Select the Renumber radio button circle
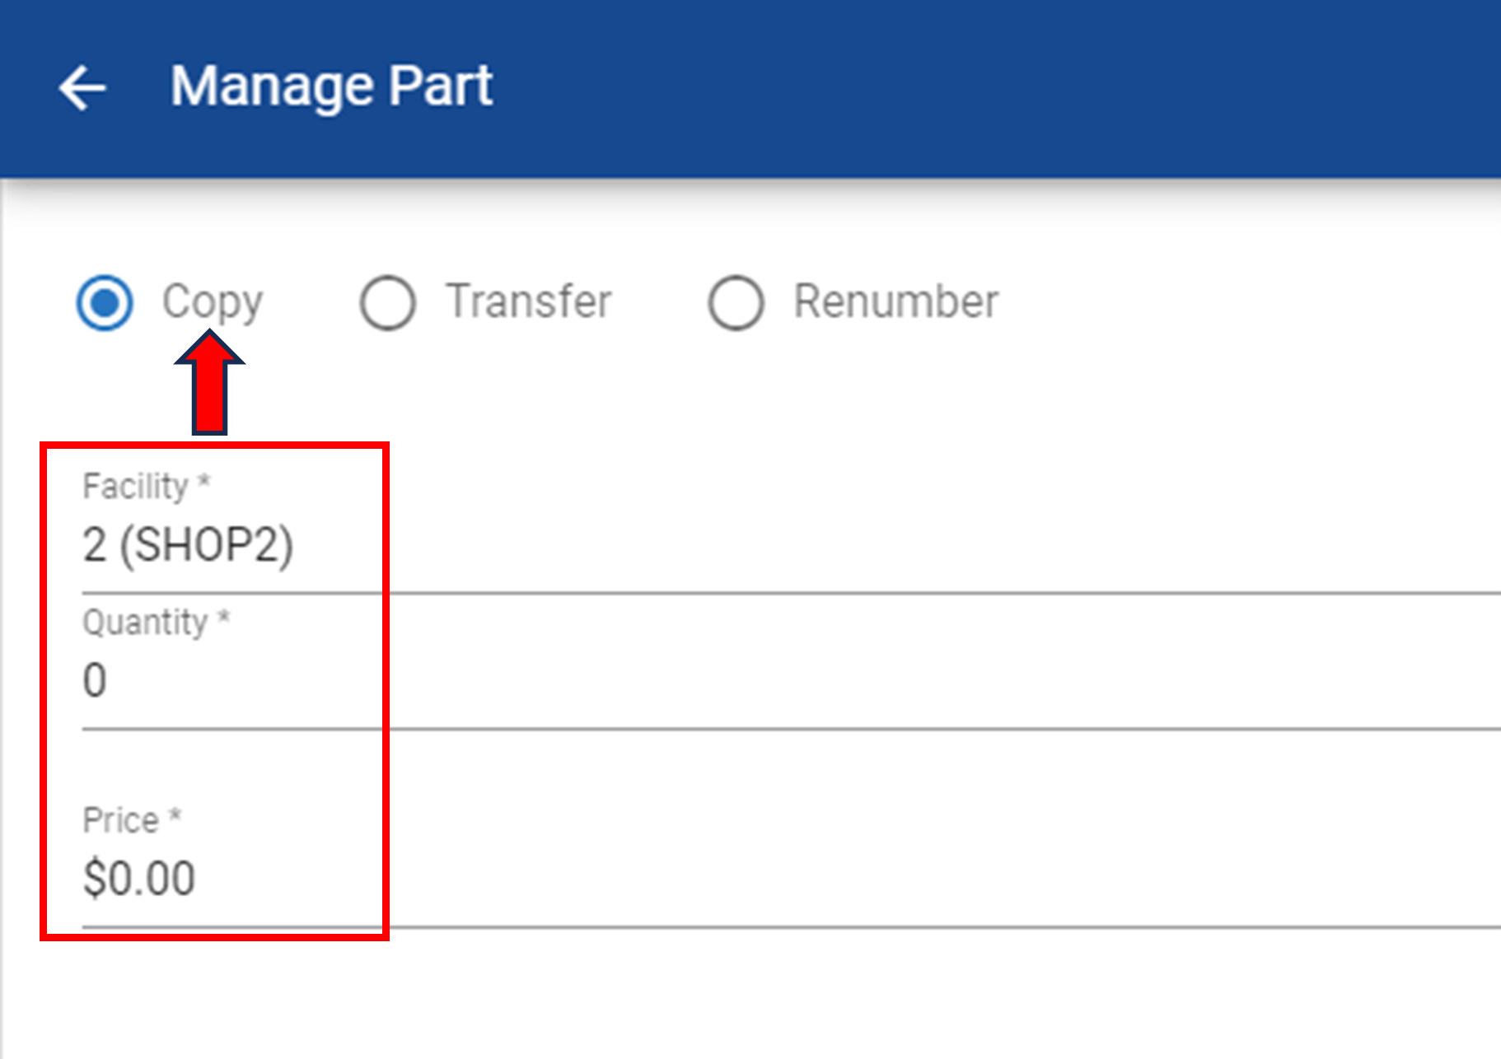Viewport: 1501px width, 1059px height. pyautogui.click(x=736, y=302)
